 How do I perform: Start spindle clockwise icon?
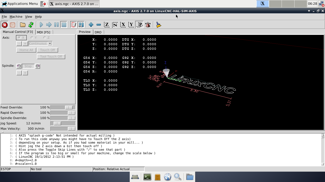[x=38, y=66]
